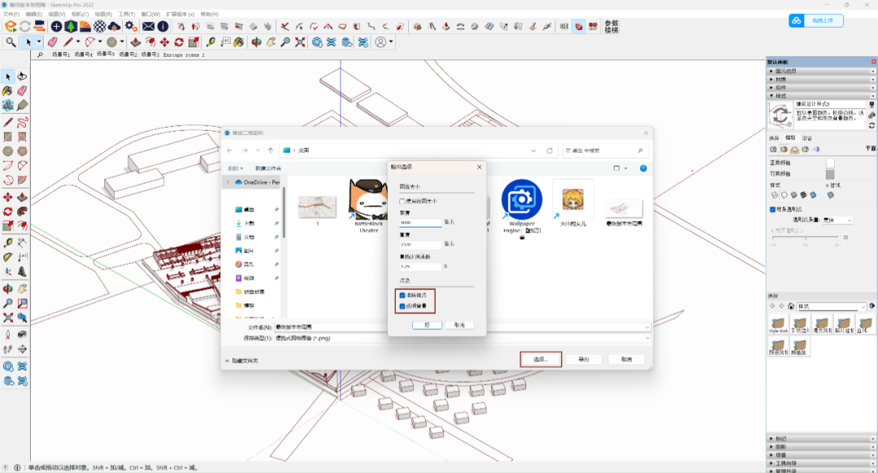This screenshot has height=473, width=878.
Task: Switch to the Enscape scene 1 tab
Action: pyautogui.click(x=184, y=55)
